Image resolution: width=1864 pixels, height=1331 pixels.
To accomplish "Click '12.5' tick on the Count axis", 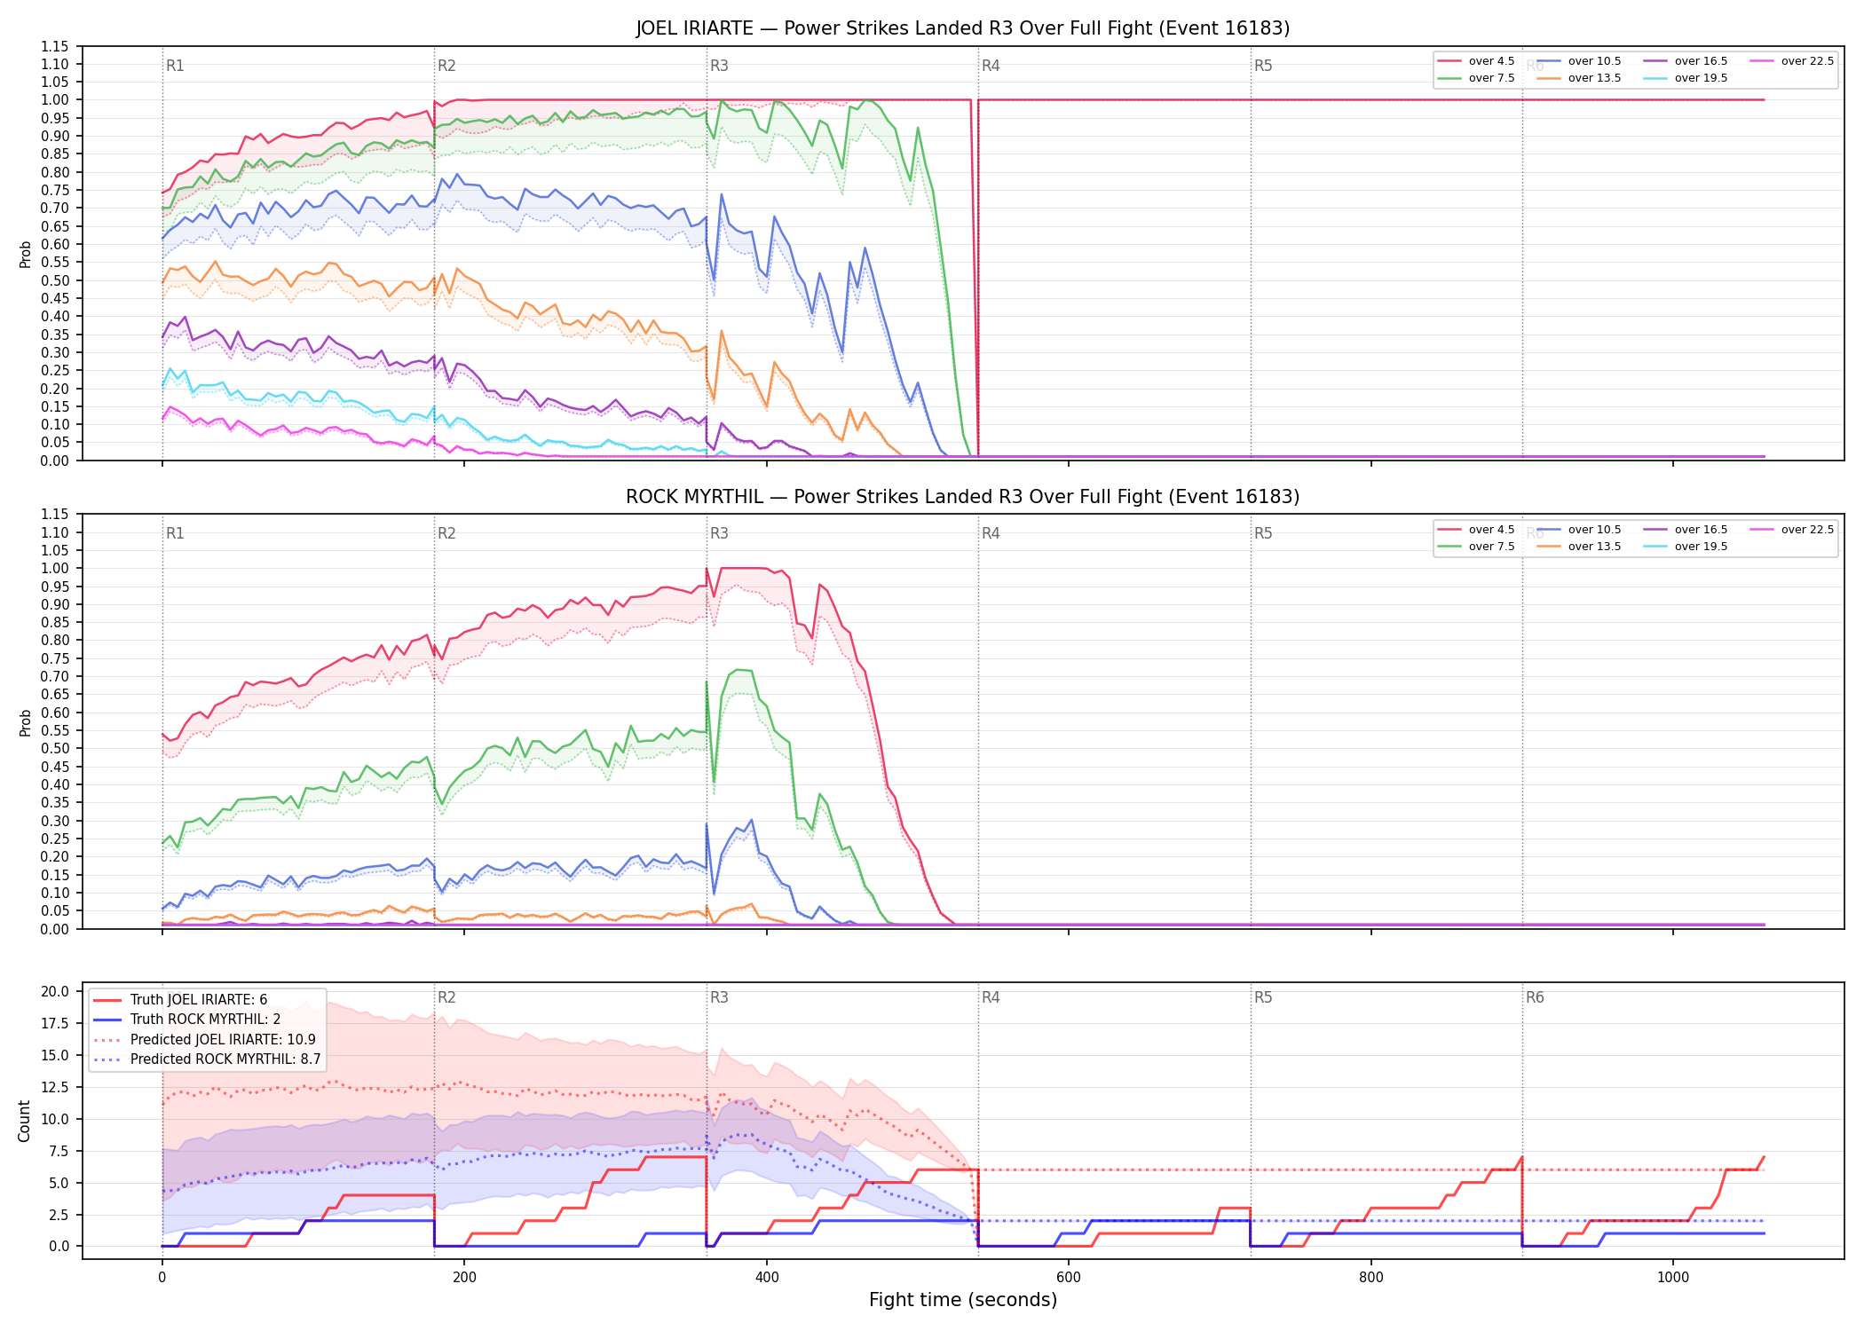I will pyautogui.click(x=55, y=1088).
